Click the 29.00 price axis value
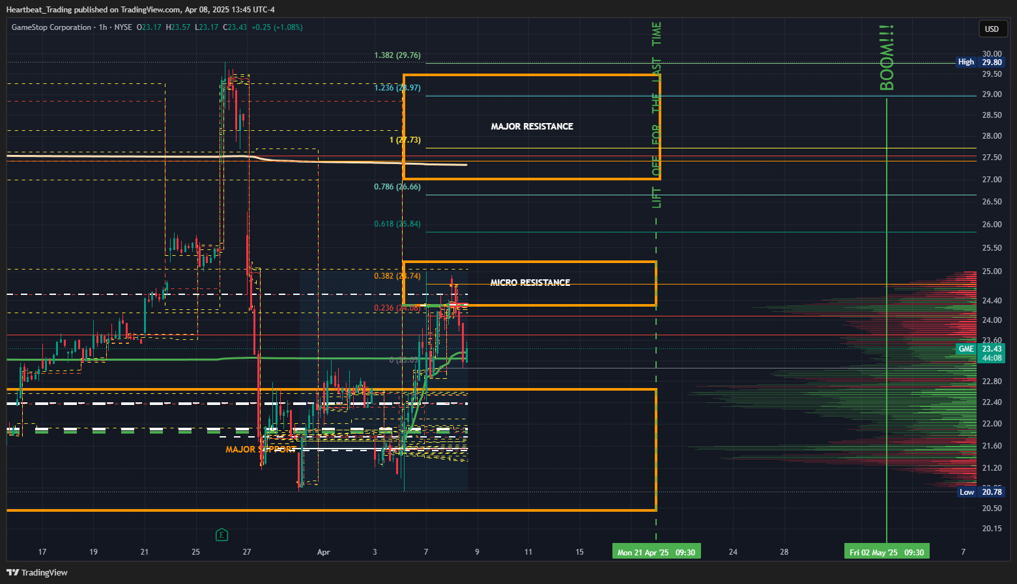This screenshot has width=1017, height=584. (x=992, y=94)
